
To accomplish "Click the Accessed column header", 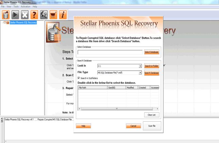I will point(155,88).
